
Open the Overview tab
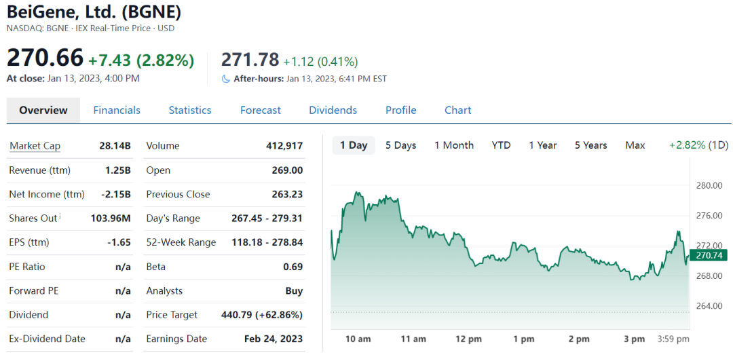tap(43, 110)
